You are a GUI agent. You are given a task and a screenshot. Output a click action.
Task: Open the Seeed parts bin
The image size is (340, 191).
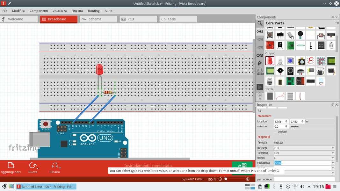pos(260,71)
